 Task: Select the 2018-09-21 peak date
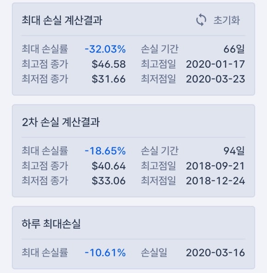[x=215, y=166]
